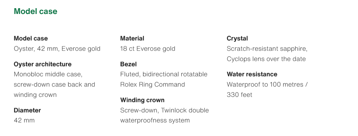Select the 18 ct Everose gold text
This screenshot has width=358, height=136.
(147, 49)
